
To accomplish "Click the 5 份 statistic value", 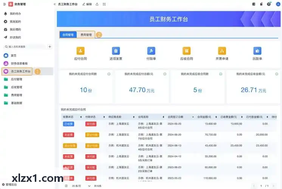I will click(x=197, y=90).
